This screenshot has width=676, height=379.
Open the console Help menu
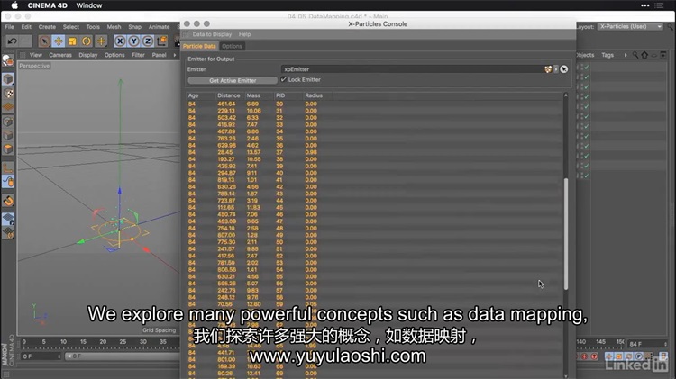(244, 34)
